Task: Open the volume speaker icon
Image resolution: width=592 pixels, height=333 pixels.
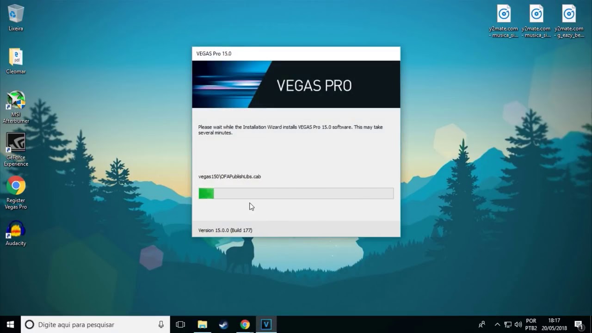Action: (x=518, y=325)
